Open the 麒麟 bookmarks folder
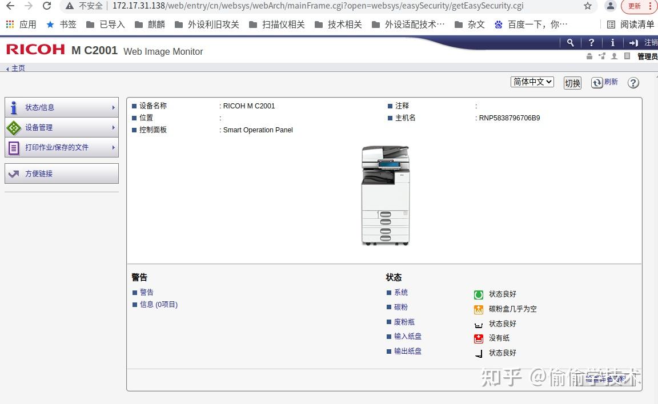 150,25
